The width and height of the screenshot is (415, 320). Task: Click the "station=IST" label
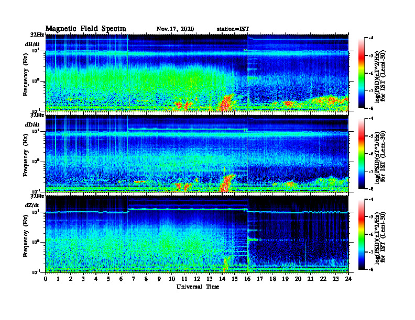(233, 29)
